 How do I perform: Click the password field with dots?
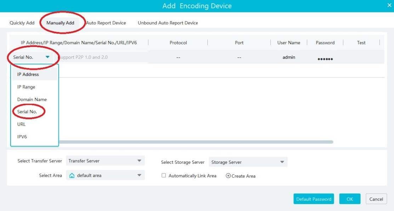[325, 59]
